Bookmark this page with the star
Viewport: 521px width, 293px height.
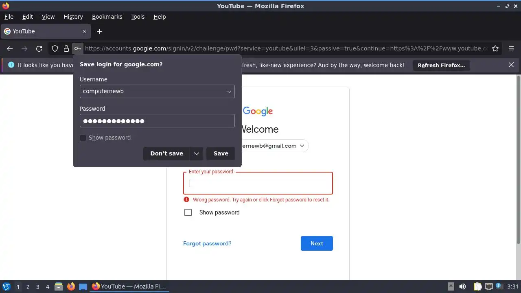[x=495, y=48]
